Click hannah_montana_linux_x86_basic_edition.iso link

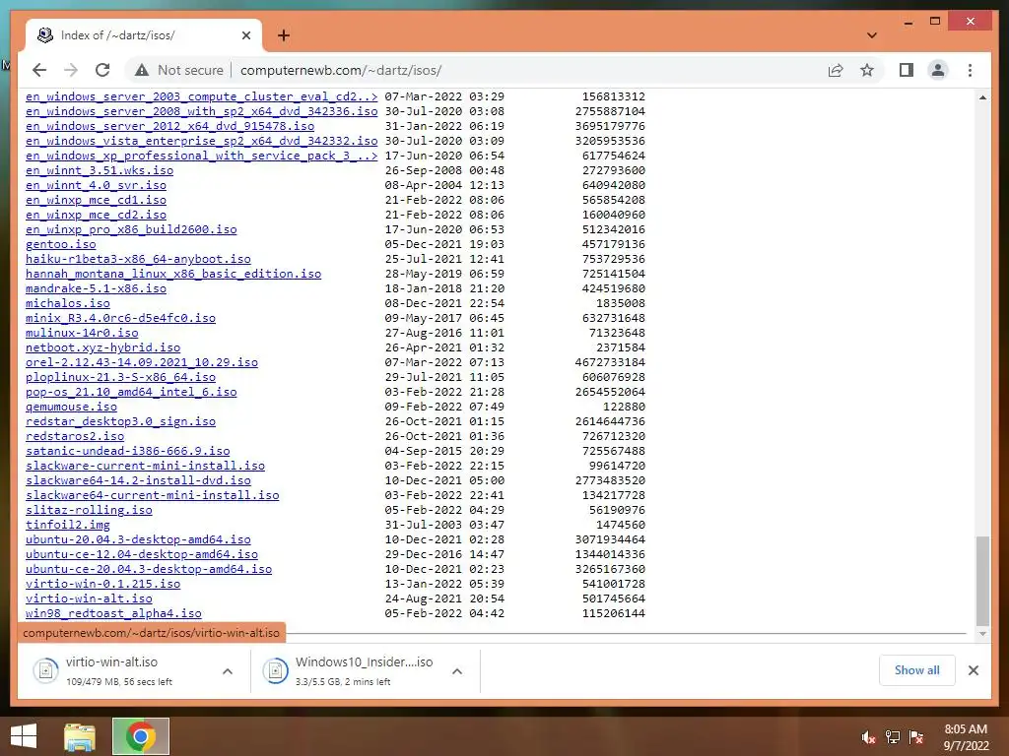coord(173,274)
